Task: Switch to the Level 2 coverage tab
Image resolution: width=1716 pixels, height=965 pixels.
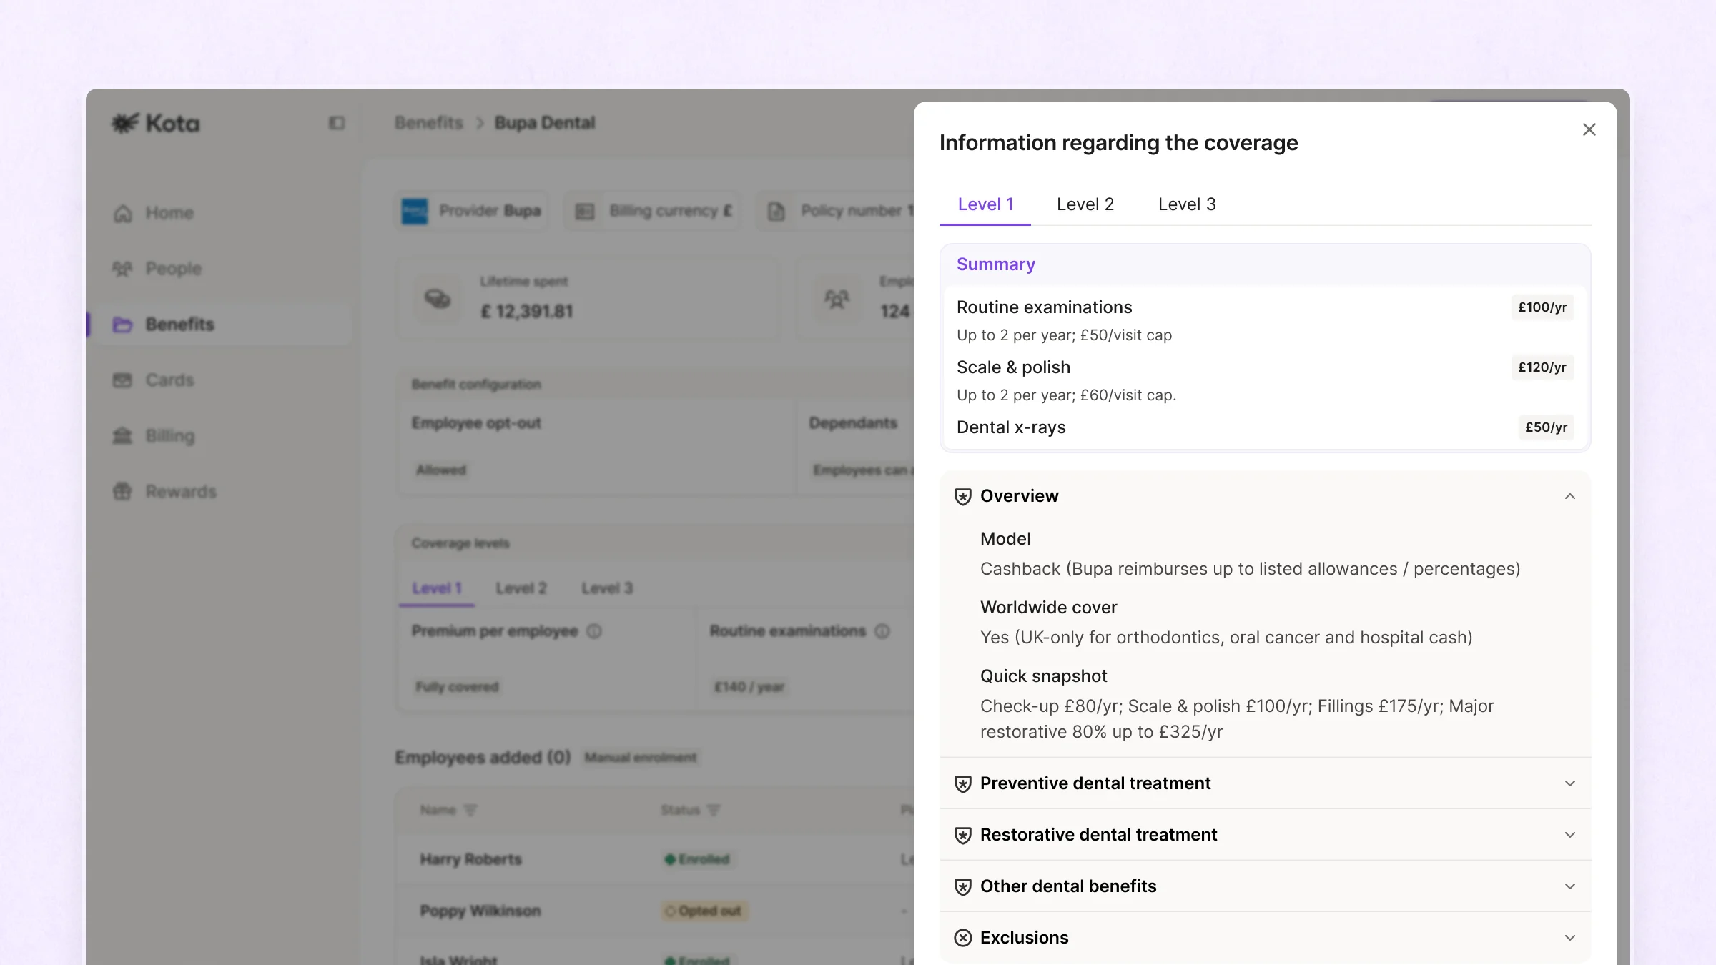Action: (x=1085, y=204)
